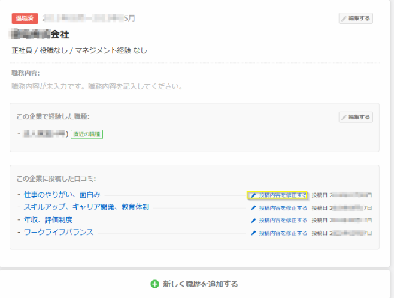Click the pencil icon in the 経験した職種 編集する button
Image resolution: width=394 pixels, height=298 pixels.
[x=344, y=117]
